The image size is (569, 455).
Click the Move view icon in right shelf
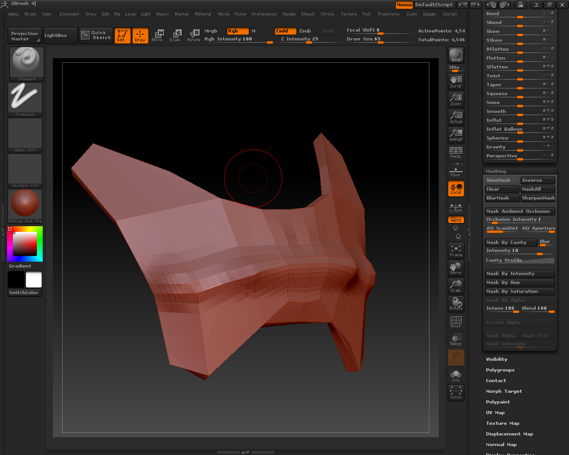point(456,268)
